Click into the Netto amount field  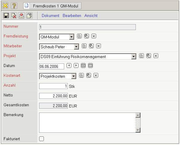(x=53, y=96)
